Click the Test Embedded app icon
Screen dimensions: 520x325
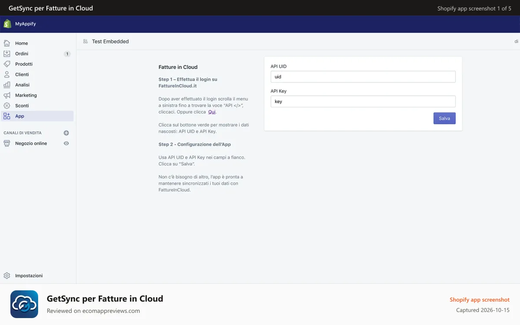point(85,42)
